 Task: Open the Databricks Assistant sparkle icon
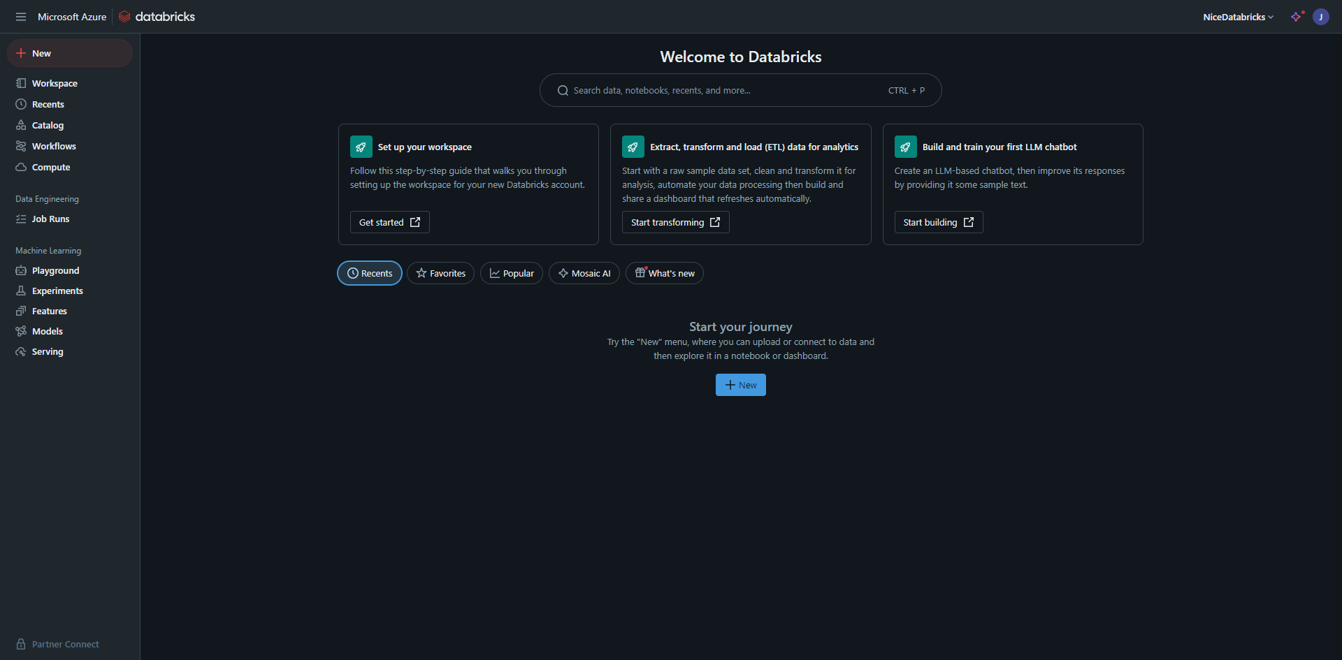pos(1297,17)
